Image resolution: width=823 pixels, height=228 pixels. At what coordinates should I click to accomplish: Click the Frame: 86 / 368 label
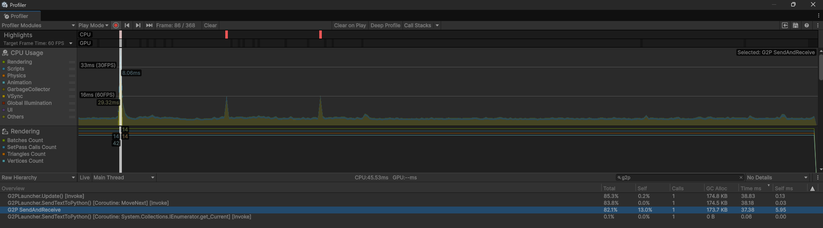175,25
